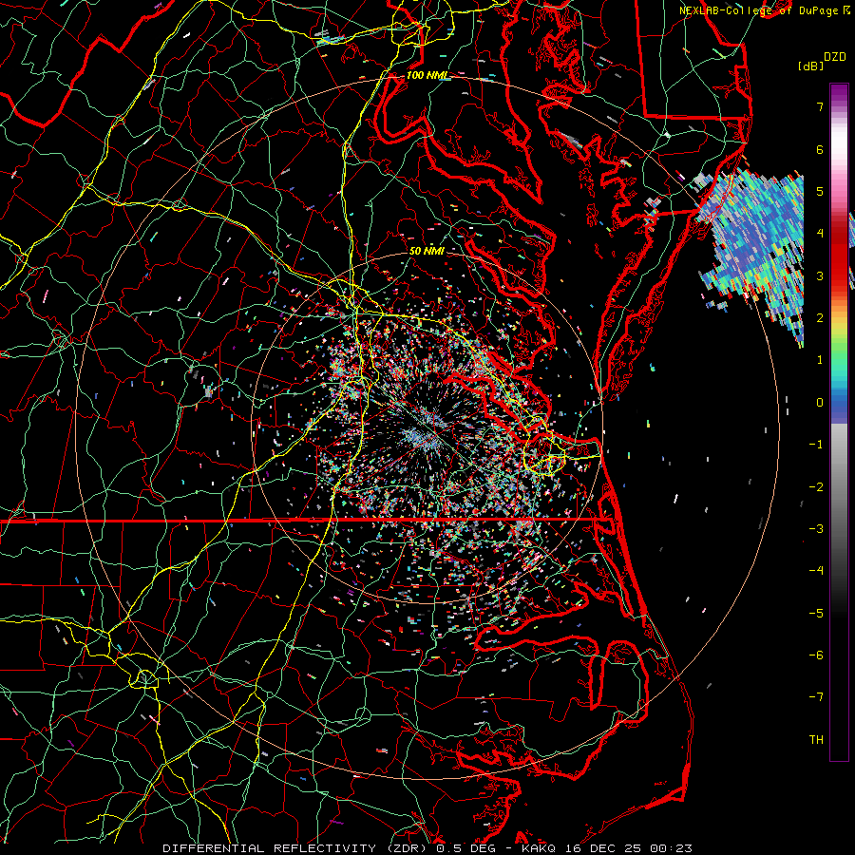The height and width of the screenshot is (855, 855).
Task: Select the -1 value on the scale
Action: click(x=816, y=445)
